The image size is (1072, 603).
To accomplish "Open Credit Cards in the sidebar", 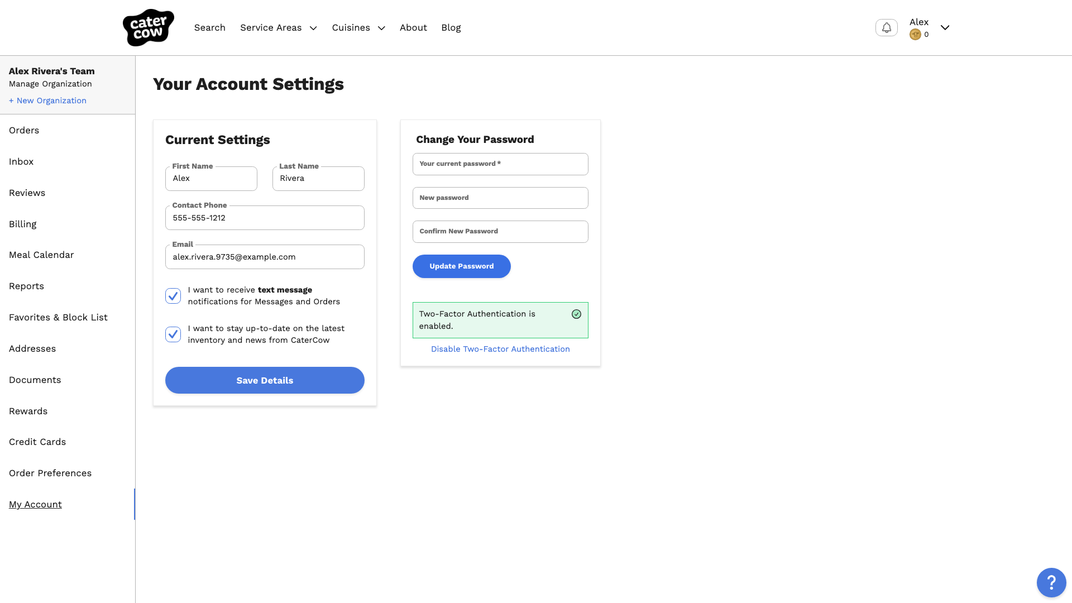I will 37,442.
